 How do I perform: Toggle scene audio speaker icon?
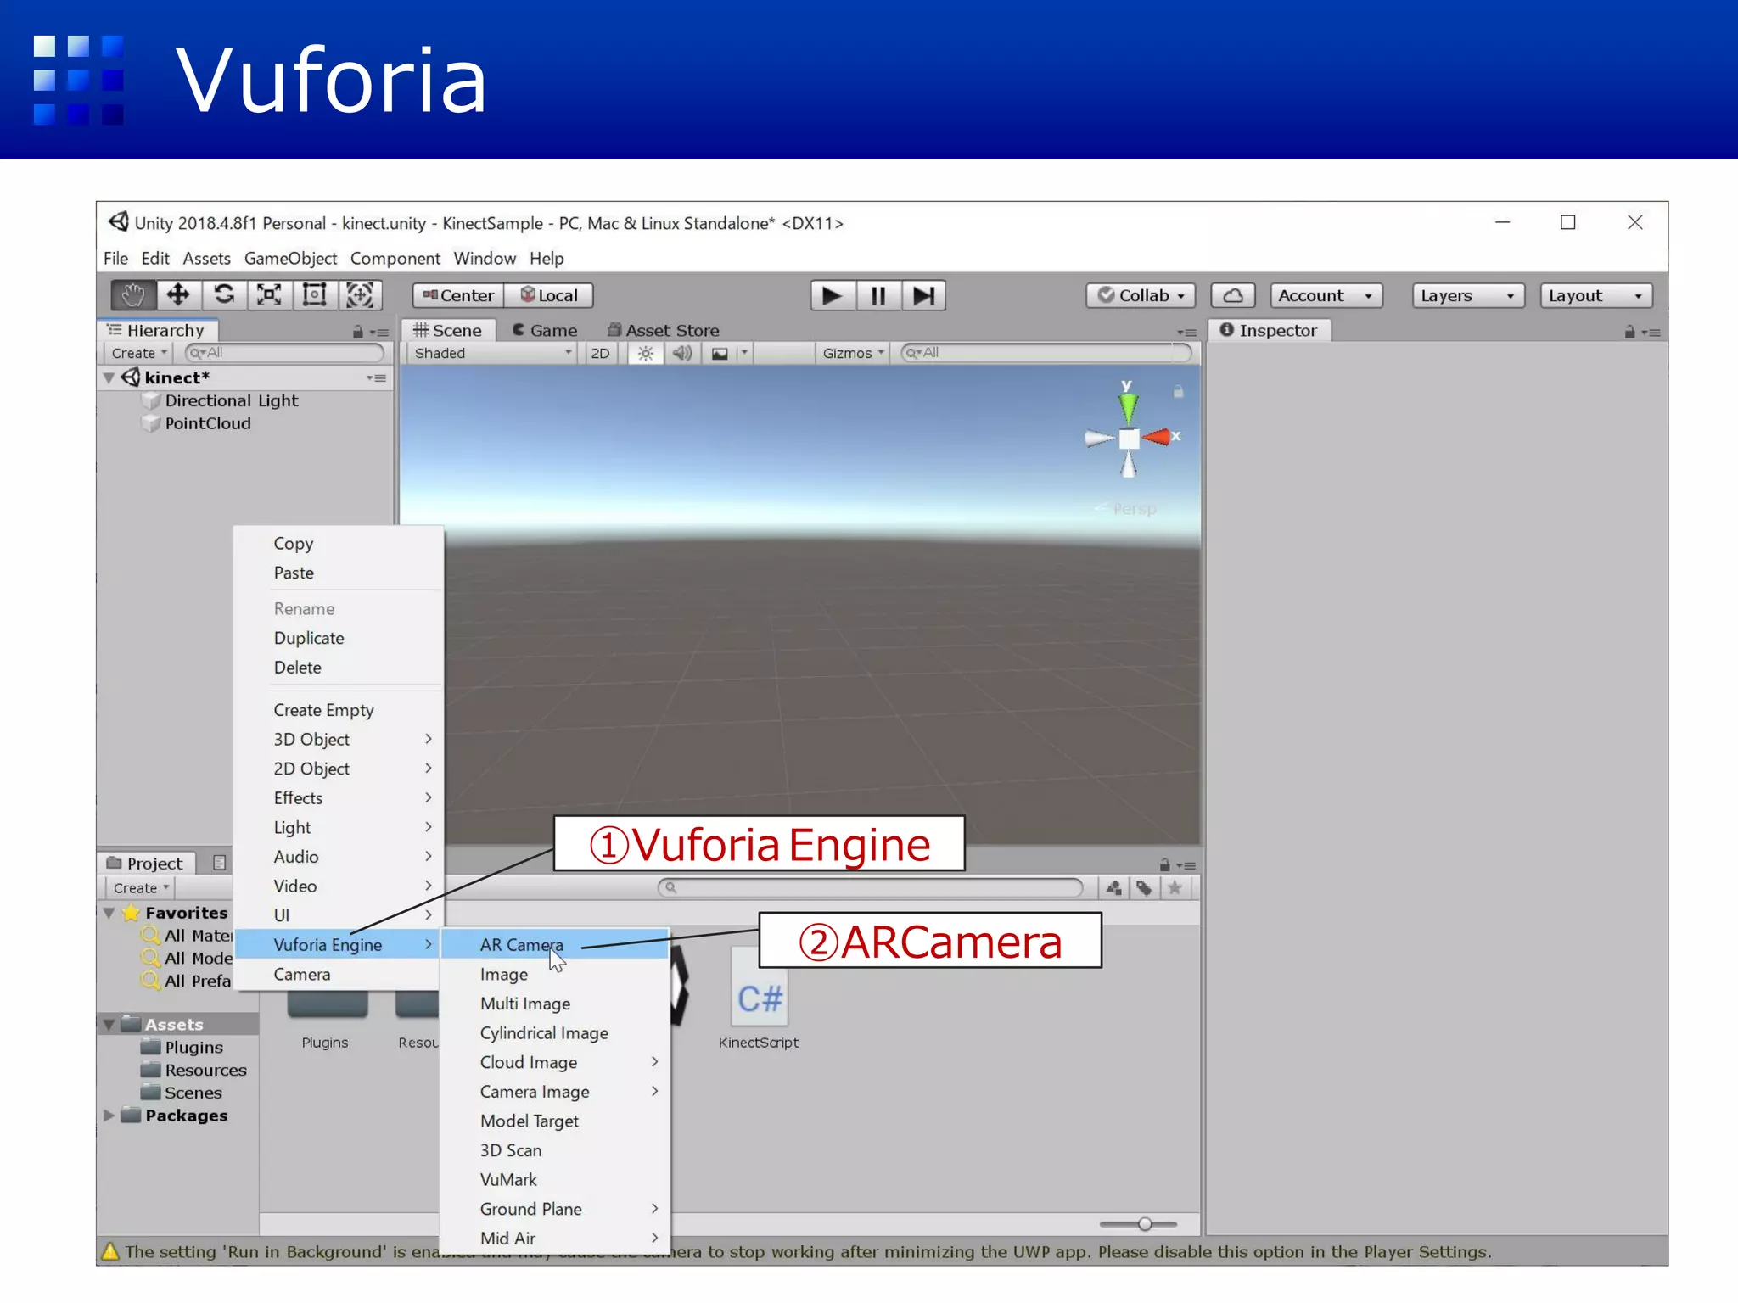[x=682, y=353]
